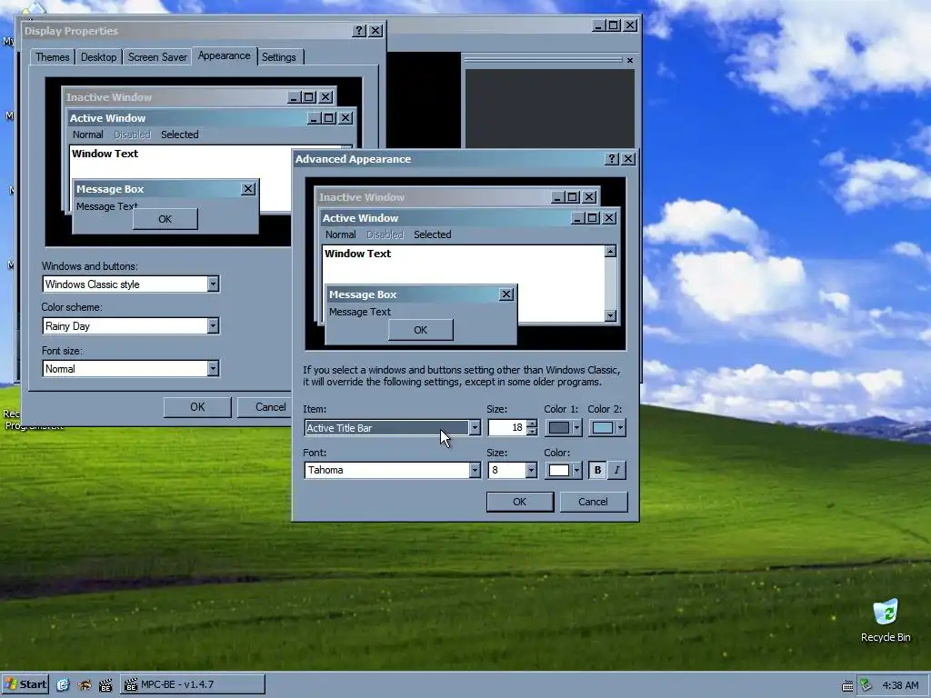Click Selected menu item in Display Properties preview
The width and height of the screenshot is (931, 698).
180,135
